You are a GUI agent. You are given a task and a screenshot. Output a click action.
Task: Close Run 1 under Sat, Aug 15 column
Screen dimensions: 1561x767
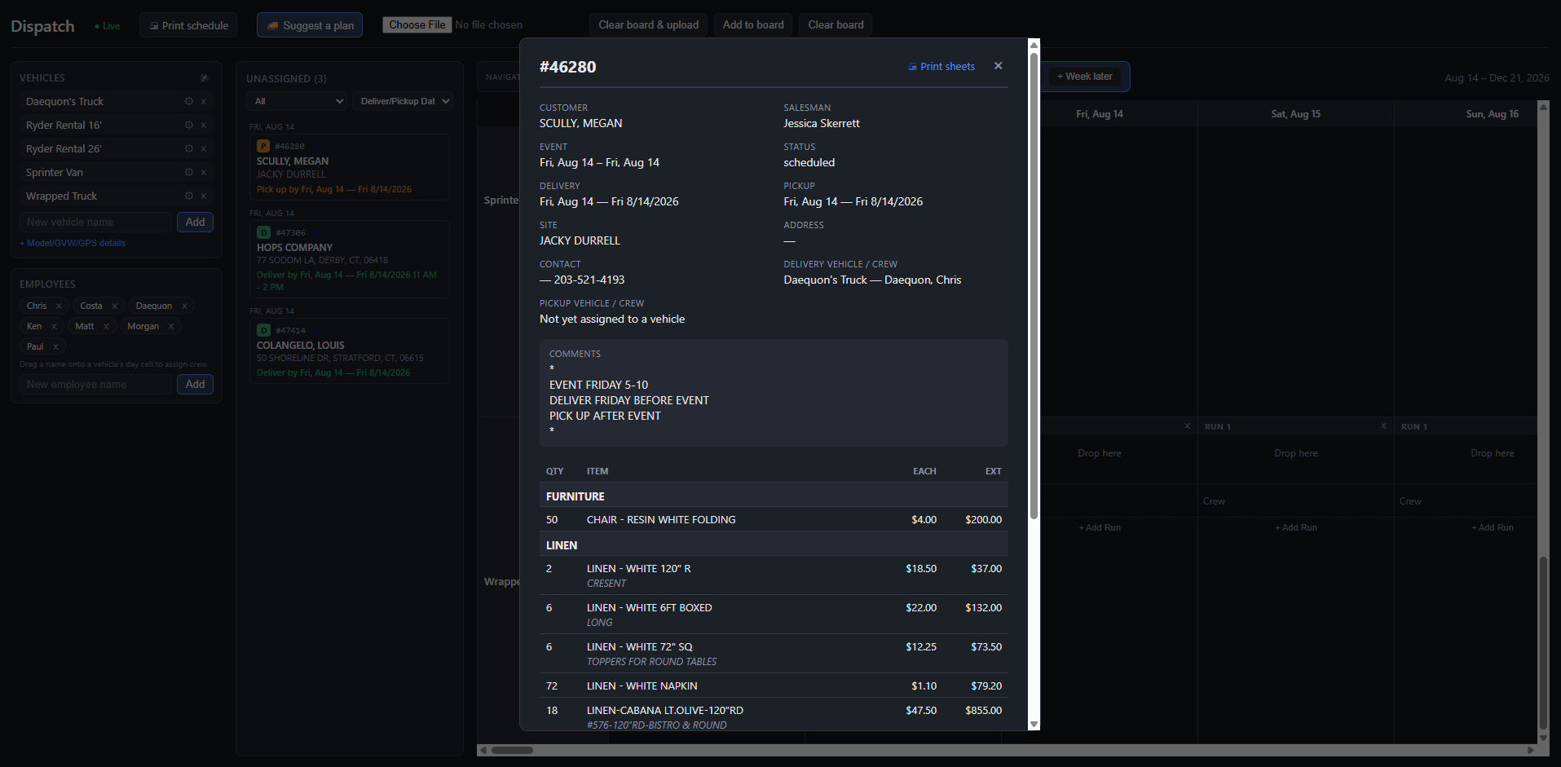tap(1384, 426)
